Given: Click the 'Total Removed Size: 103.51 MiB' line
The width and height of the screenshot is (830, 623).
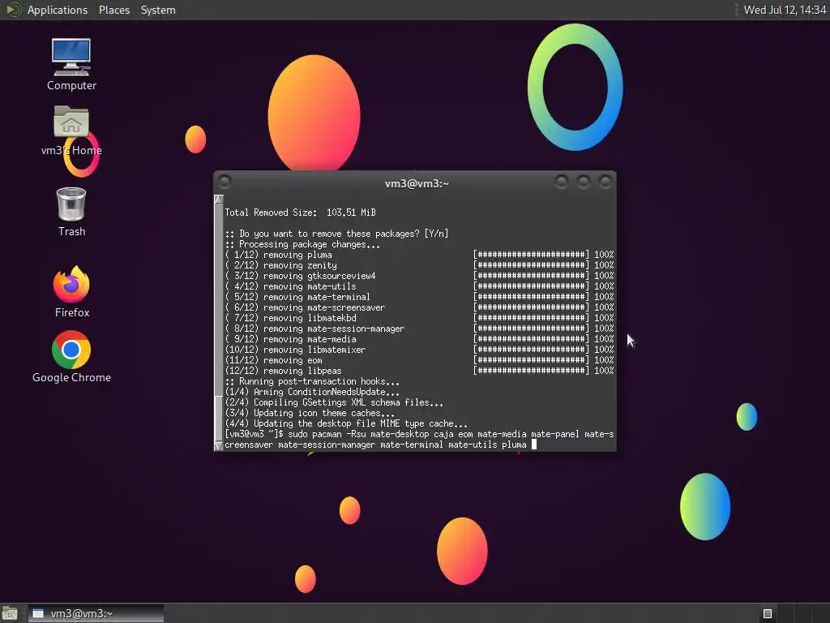Looking at the screenshot, I should coord(300,213).
